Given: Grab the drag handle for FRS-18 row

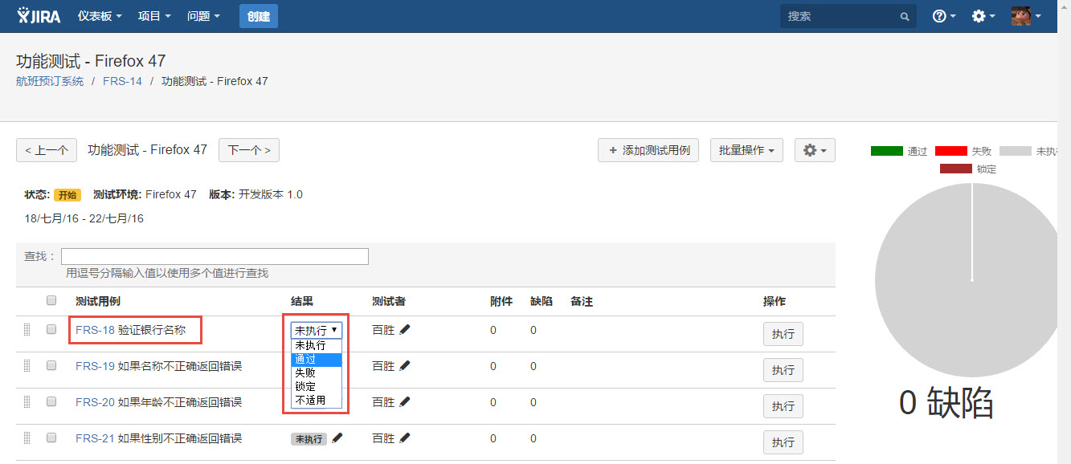Looking at the screenshot, I should [27, 329].
